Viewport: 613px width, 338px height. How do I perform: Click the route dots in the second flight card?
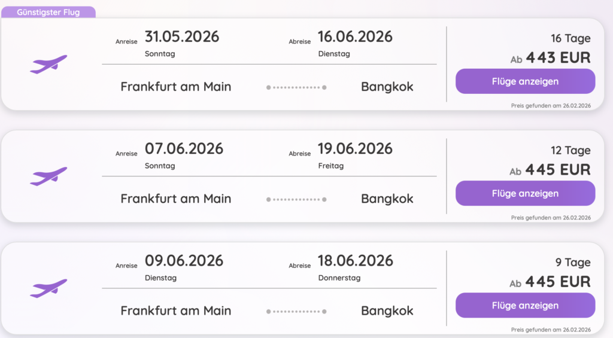pos(296,199)
